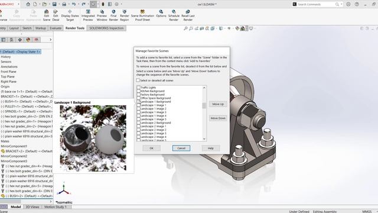The width and height of the screenshot is (378, 213).
Task: Click the Rebuild traffic light icon
Action: click(x=103, y=4)
